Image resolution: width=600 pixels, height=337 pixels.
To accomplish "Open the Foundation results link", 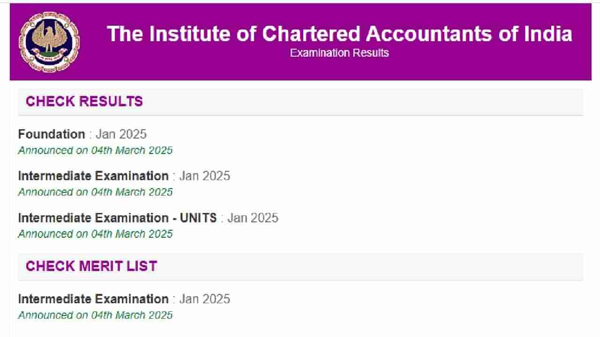I will pos(52,134).
